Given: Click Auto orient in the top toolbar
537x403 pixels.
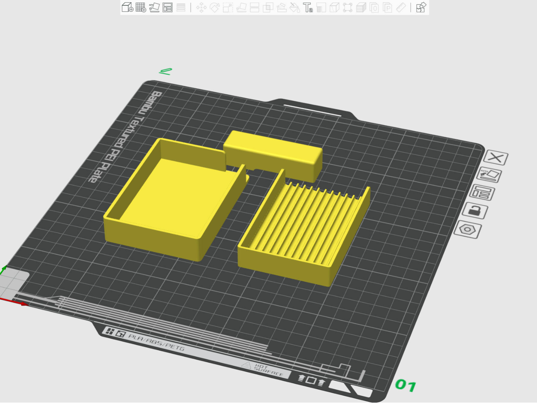Looking at the screenshot, I should pyautogui.click(x=154, y=7).
